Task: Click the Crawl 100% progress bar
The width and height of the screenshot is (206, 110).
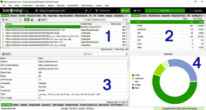Action: tap(165, 10)
